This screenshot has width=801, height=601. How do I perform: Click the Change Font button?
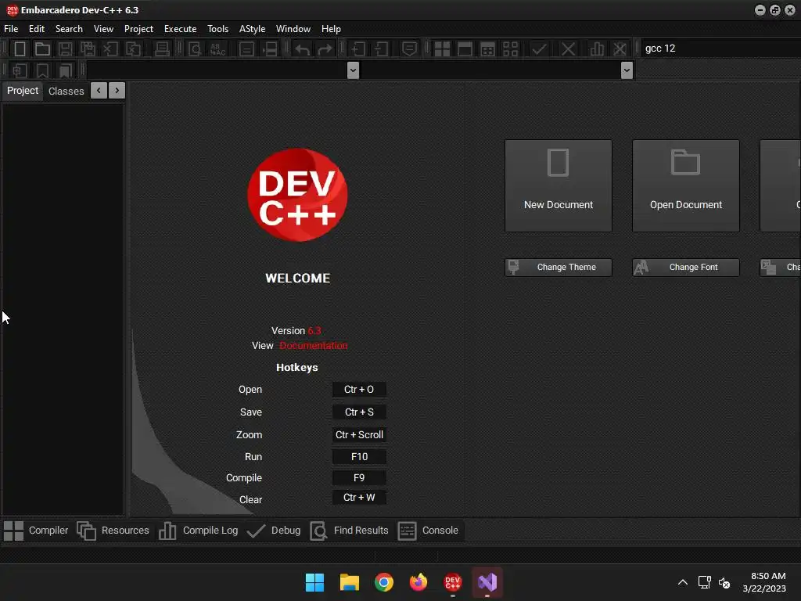685,268
